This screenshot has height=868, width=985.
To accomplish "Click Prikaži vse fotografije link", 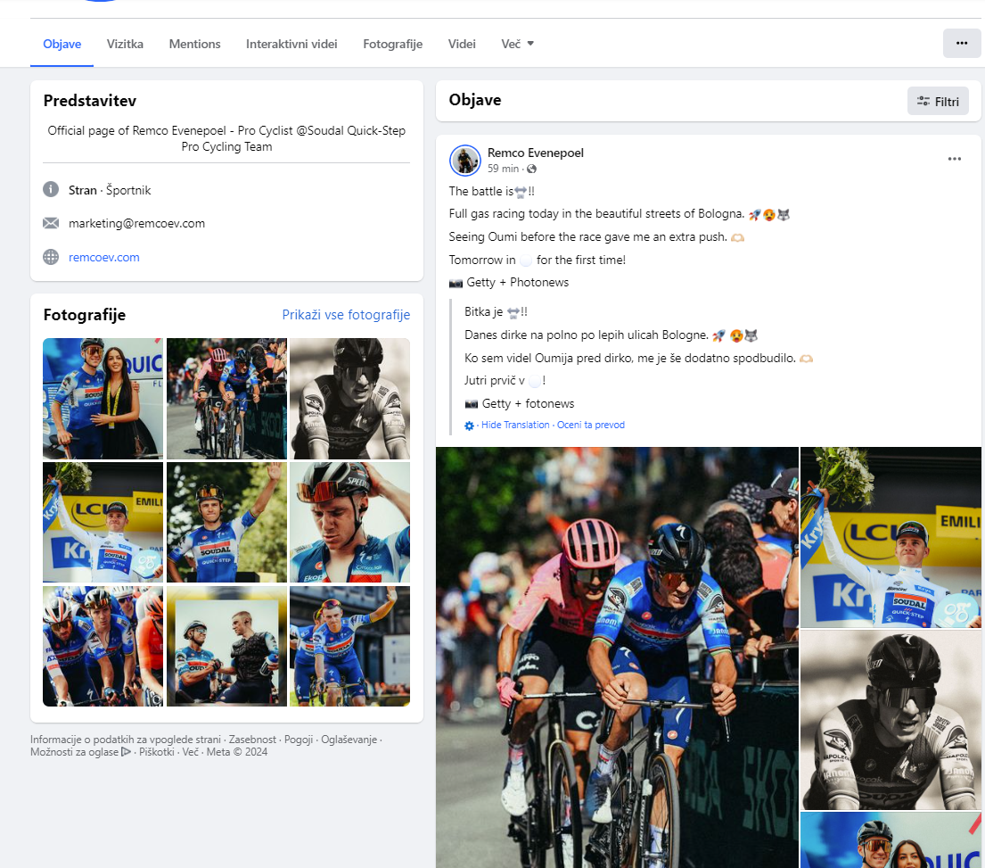I will coord(346,315).
